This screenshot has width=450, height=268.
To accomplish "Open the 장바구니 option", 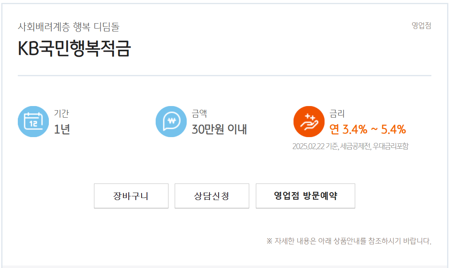I will coord(131,196).
